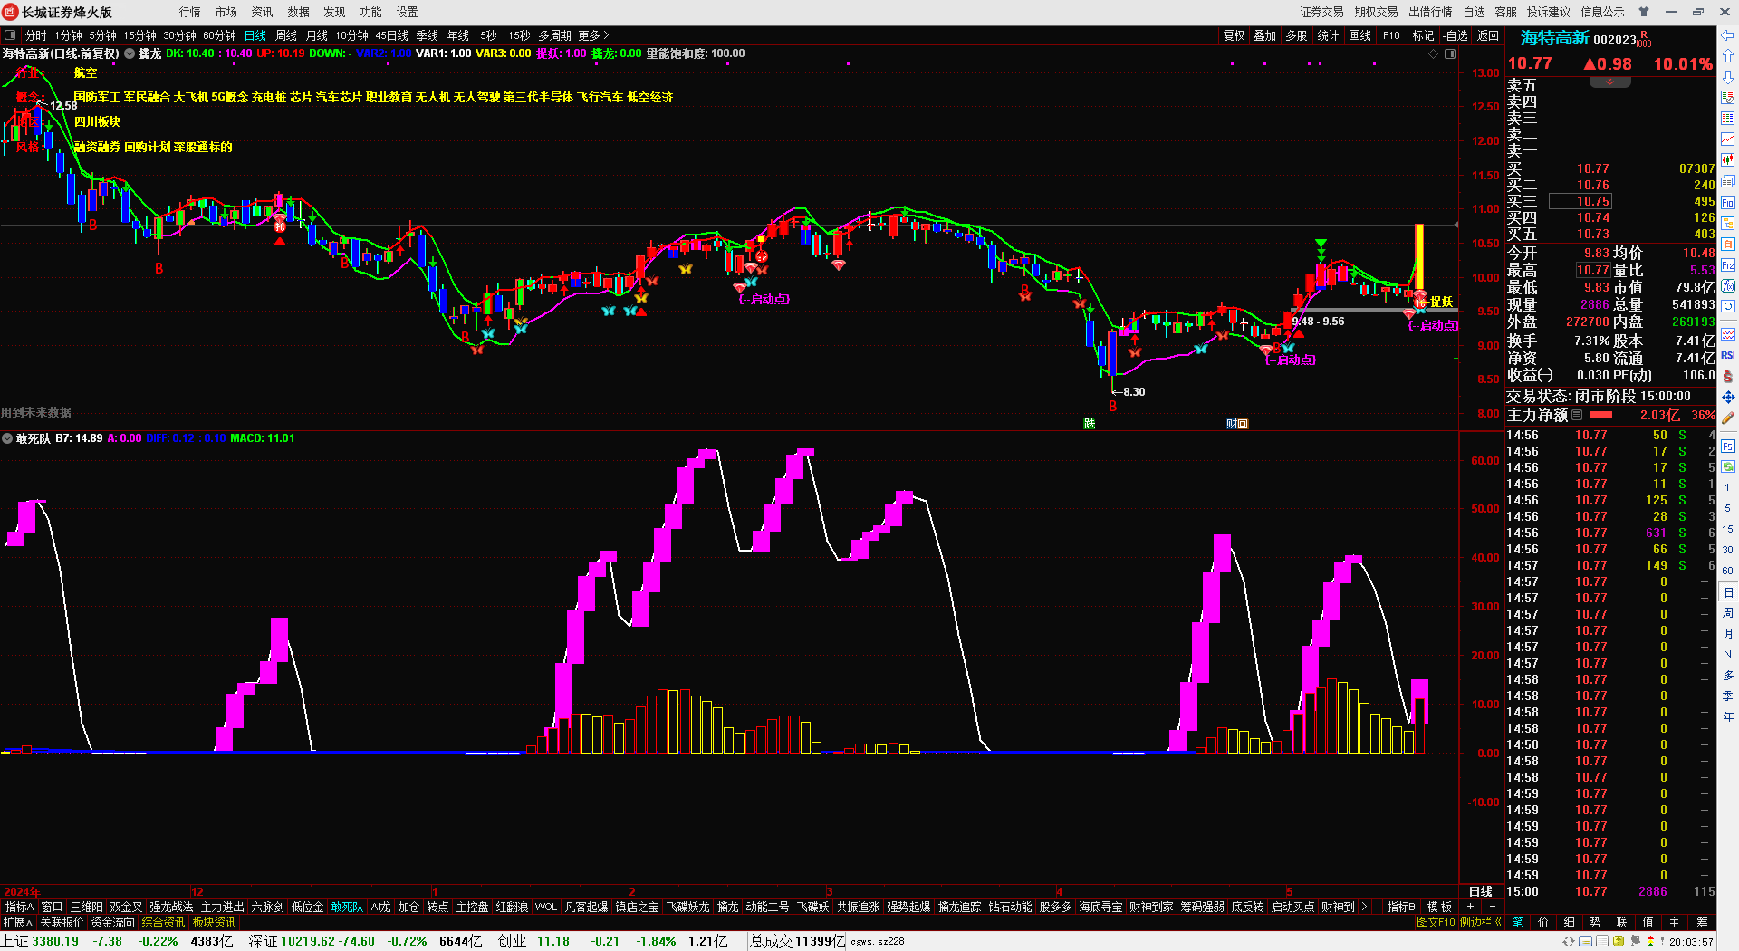The height and width of the screenshot is (951, 1739).
Task: Click the four-way move arrows icon
Action: pos(1728,398)
